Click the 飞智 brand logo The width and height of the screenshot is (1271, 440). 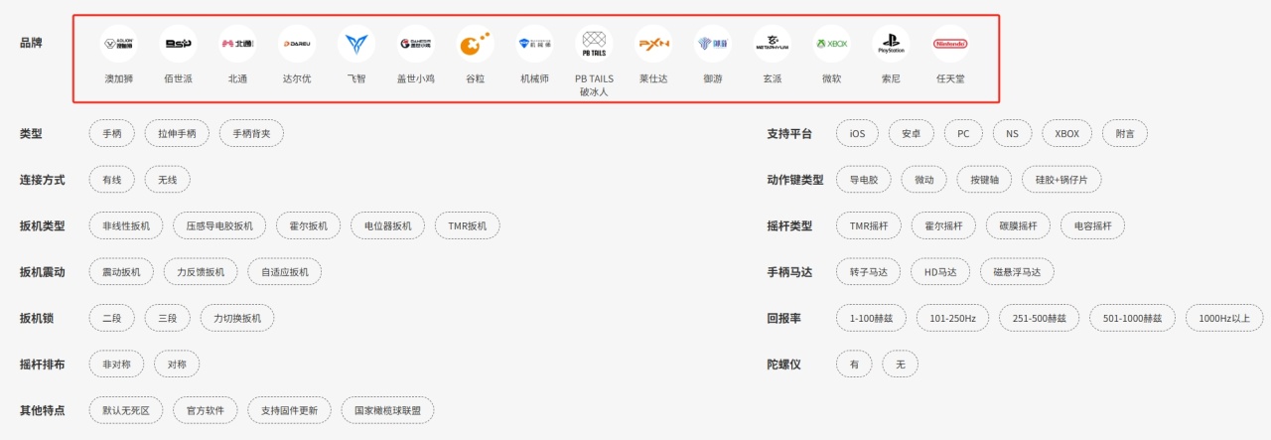tap(356, 44)
